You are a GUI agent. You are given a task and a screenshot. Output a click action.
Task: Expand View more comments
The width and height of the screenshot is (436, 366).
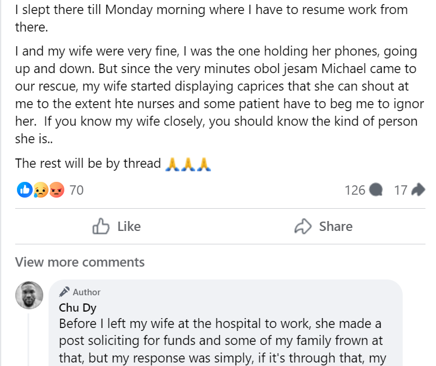pyautogui.click(x=79, y=262)
